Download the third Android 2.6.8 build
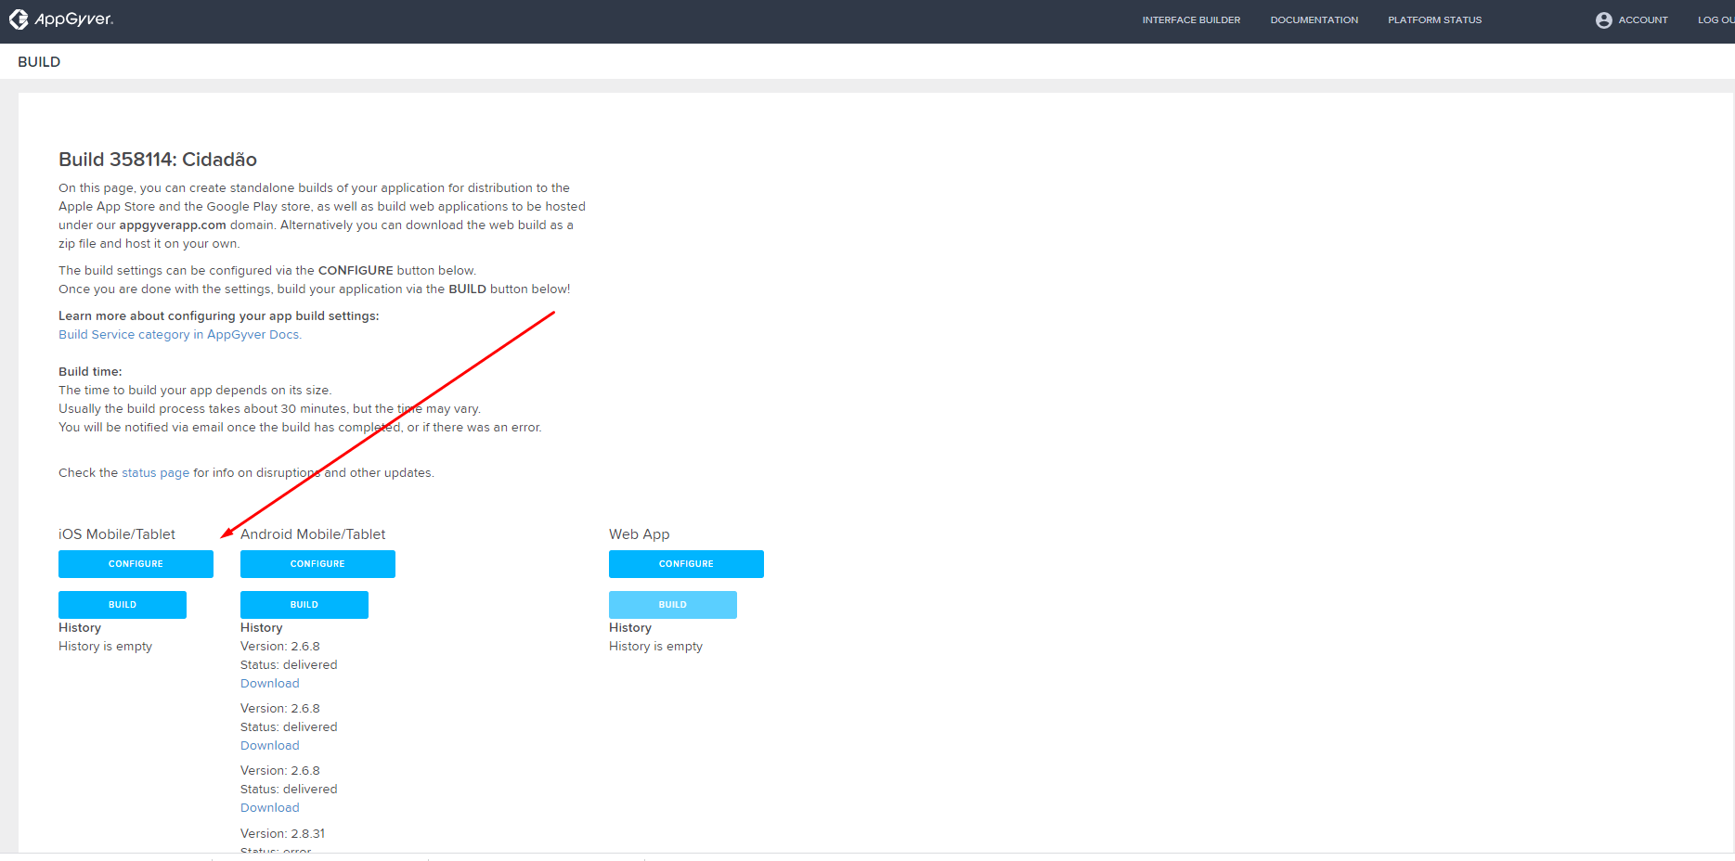 tap(270, 808)
